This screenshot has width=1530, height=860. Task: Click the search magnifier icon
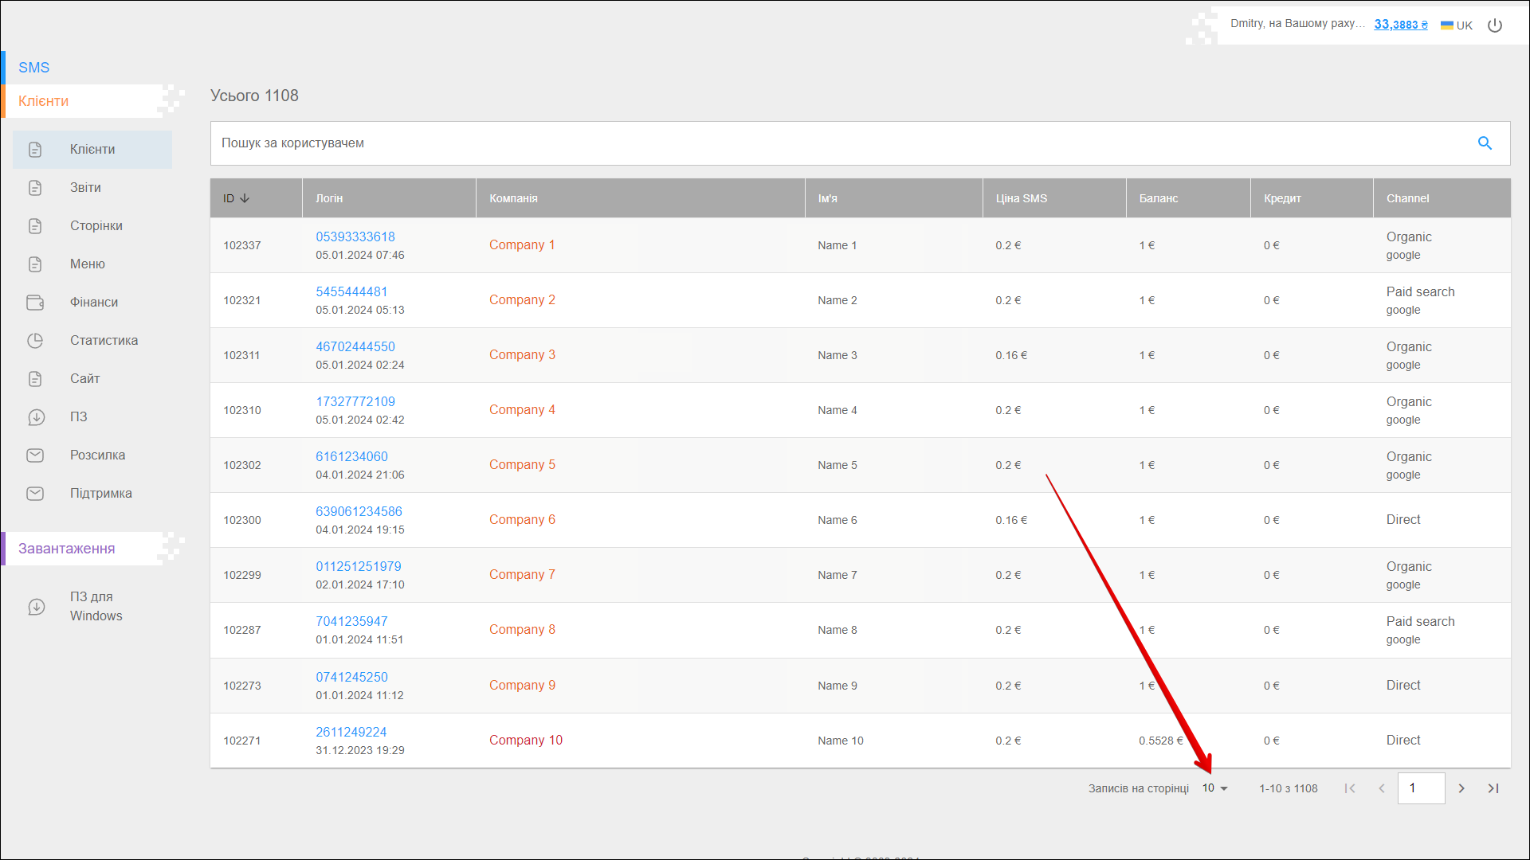coord(1485,143)
